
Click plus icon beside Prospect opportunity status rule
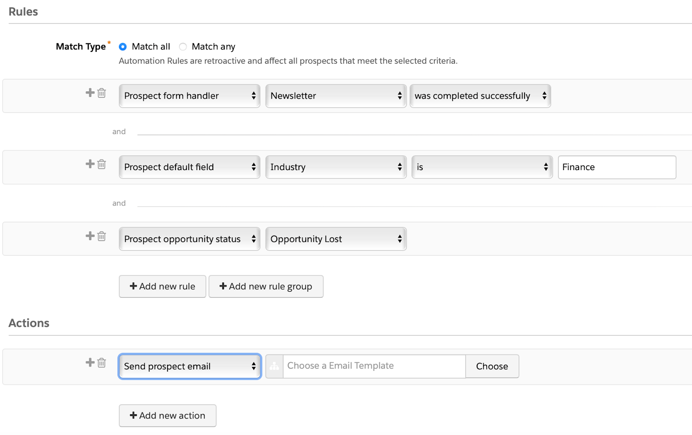pos(90,236)
